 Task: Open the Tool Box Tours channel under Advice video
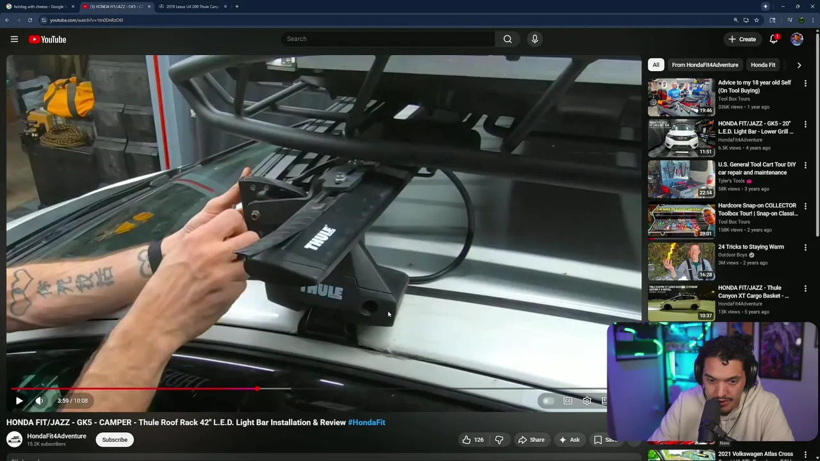point(734,99)
